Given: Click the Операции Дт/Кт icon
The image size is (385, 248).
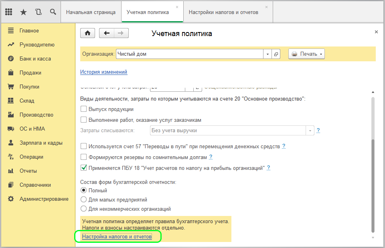Looking at the screenshot, I should click(x=10, y=157).
